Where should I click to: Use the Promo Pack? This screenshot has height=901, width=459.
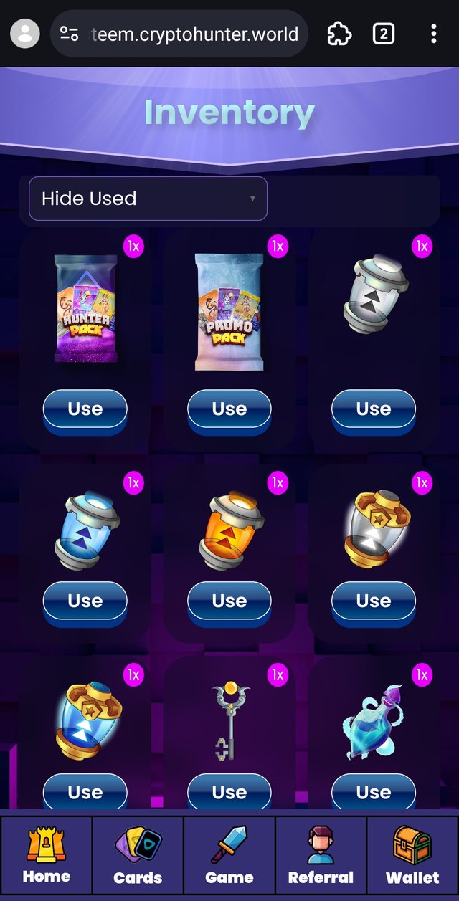pos(229,409)
